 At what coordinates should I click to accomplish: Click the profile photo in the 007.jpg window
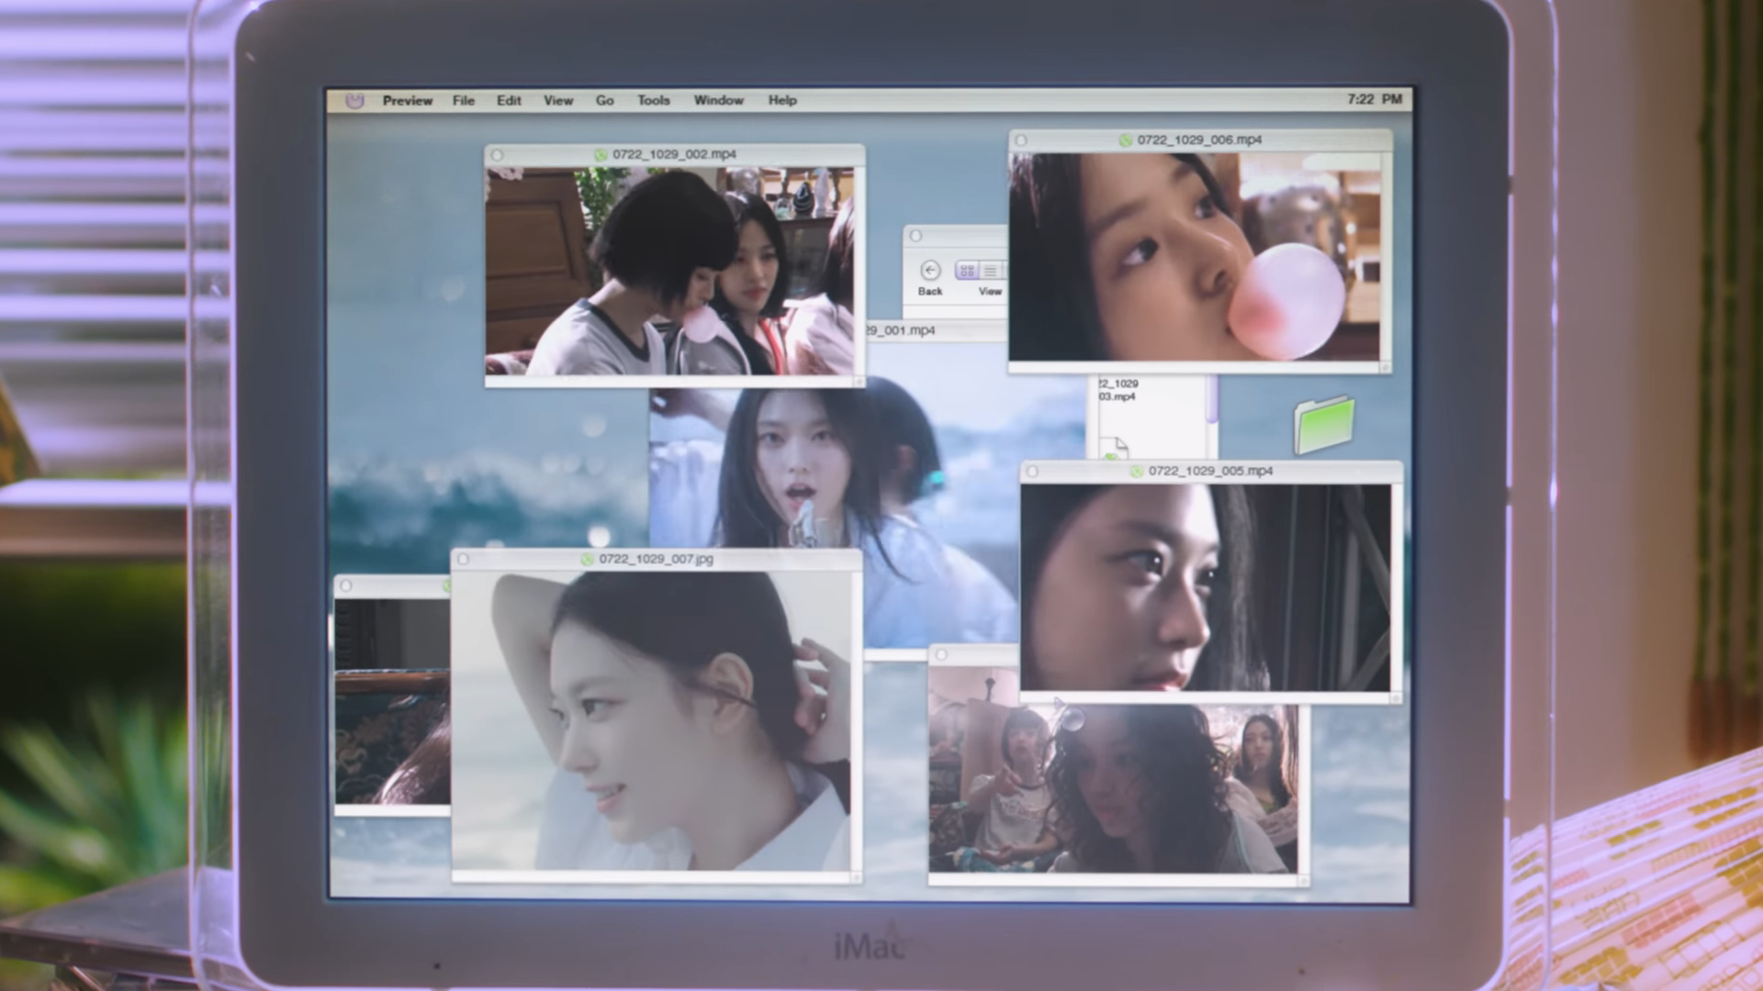tap(651, 721)
